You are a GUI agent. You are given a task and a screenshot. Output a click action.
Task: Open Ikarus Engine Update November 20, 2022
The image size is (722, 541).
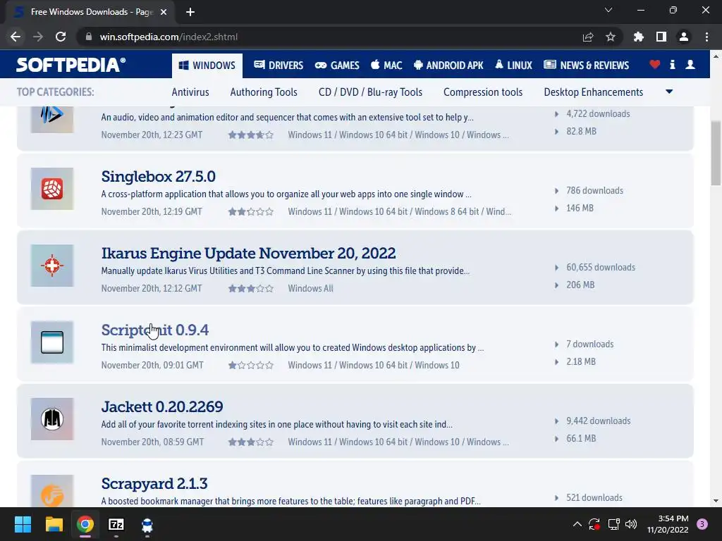coord(248,253)
